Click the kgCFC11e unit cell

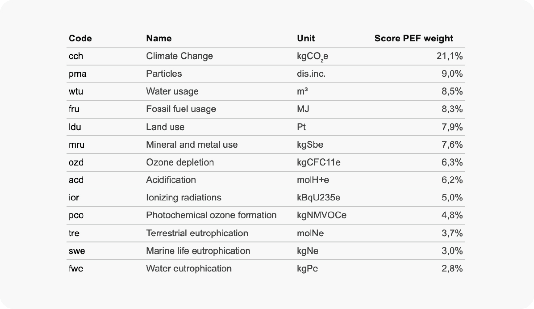click(318, 162)
